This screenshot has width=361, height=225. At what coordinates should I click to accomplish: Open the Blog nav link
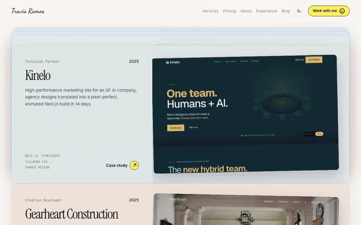coord(286,11)
